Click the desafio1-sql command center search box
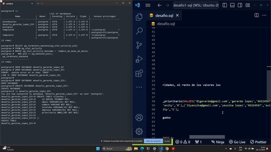This screenshot has width=271, height=152. pyautogui.click(x=196, y=5)
